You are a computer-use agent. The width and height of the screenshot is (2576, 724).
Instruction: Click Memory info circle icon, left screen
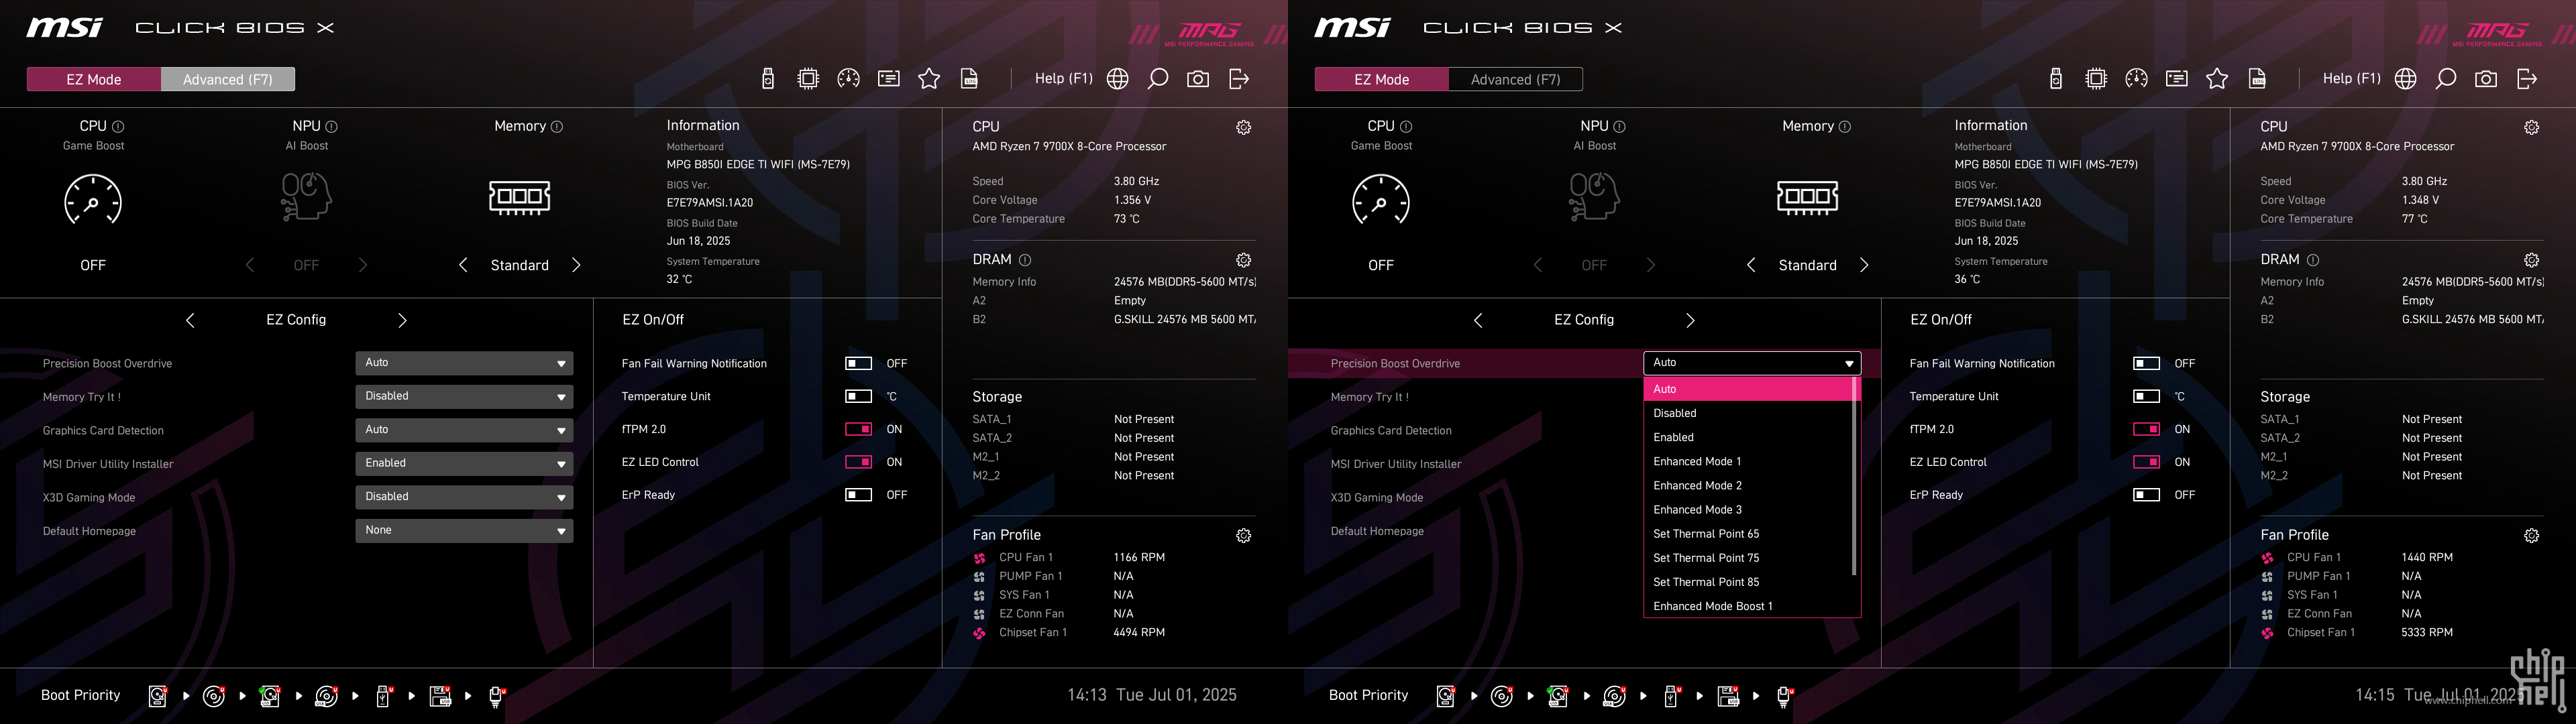coord(557,127)
